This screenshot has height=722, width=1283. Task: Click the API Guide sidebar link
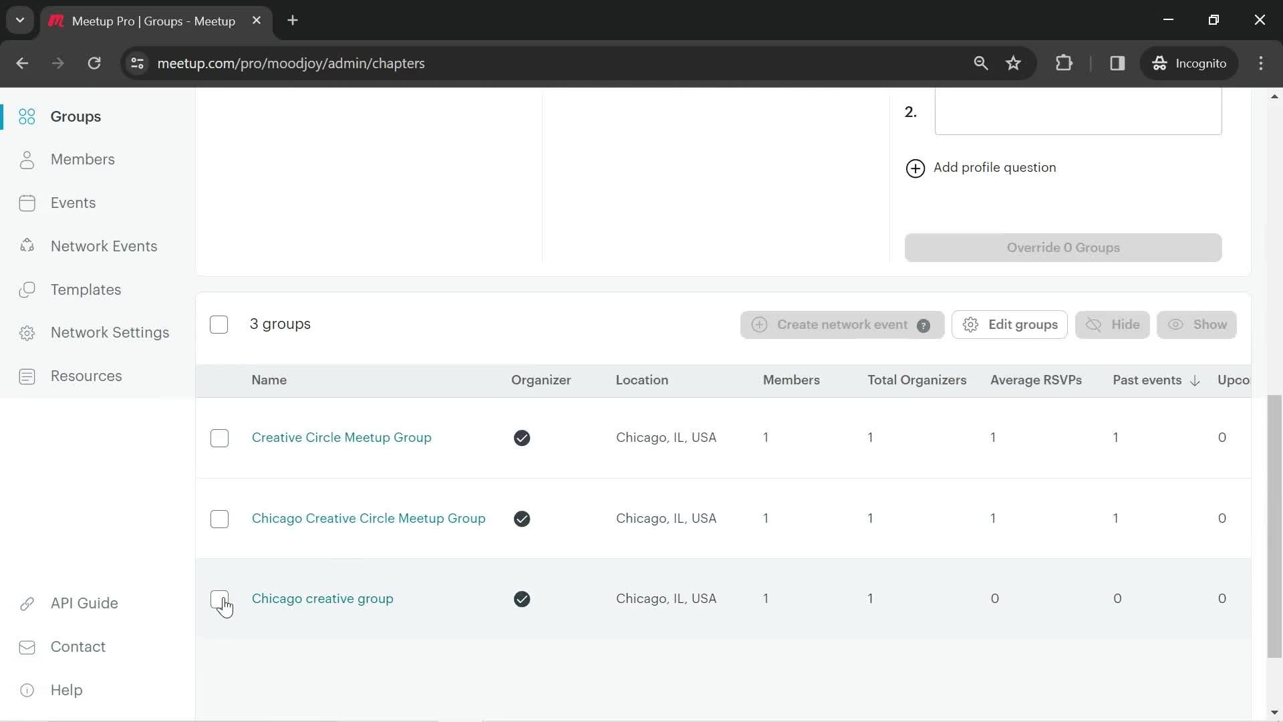point(84,603)
